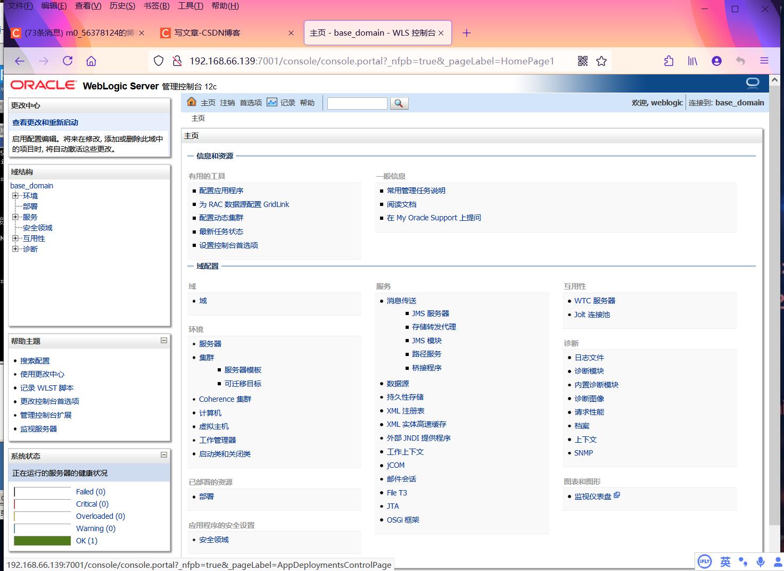Click the magnifier search button

[399, 103]
